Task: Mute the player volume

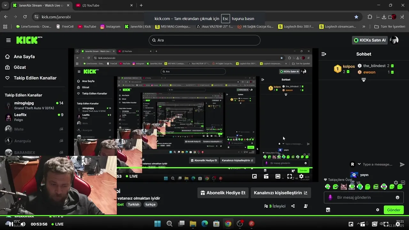Action: tap(23, 224)
